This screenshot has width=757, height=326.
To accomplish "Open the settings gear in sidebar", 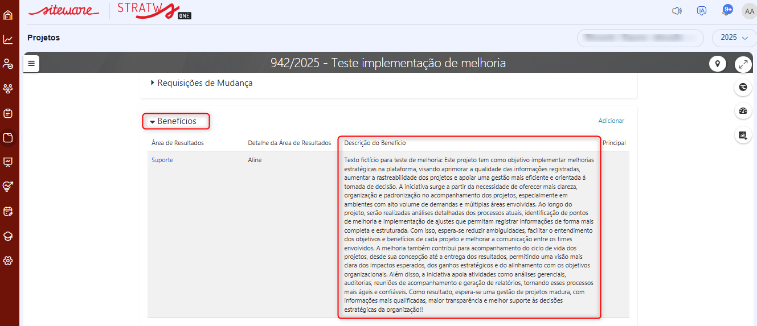I will click(8, 261).
